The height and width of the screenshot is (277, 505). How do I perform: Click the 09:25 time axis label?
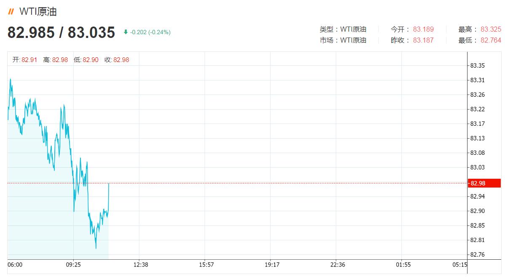point(73,265)
